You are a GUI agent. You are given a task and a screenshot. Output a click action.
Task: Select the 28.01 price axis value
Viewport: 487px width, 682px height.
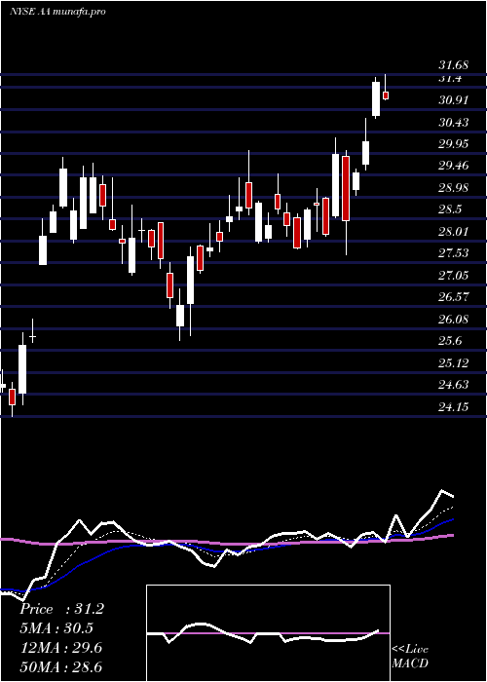(x=453, y=232)
